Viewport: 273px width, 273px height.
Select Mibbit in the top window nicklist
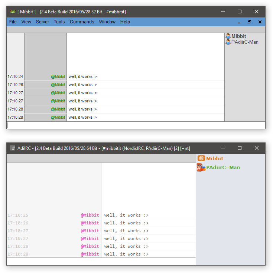(x=239, y=36)
